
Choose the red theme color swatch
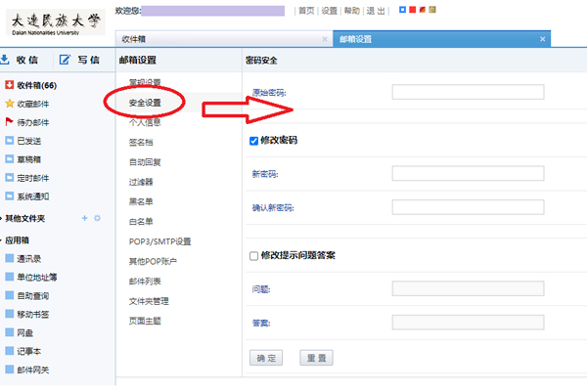point(412,10)
